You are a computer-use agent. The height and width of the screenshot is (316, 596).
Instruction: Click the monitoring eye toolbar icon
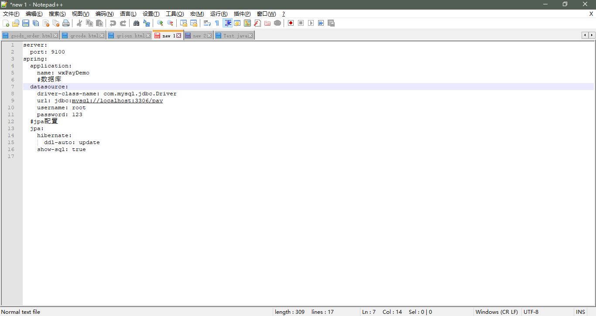277,23
